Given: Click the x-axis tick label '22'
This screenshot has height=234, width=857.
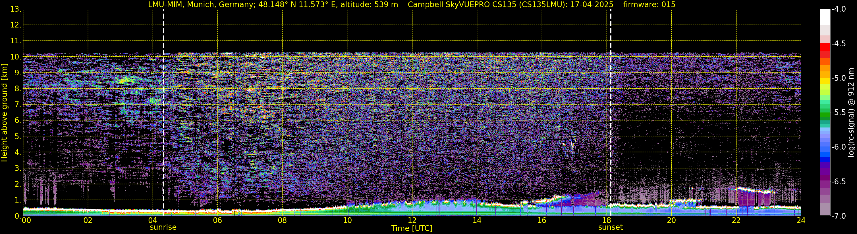Looking at the screenshot, I should 736,220.
